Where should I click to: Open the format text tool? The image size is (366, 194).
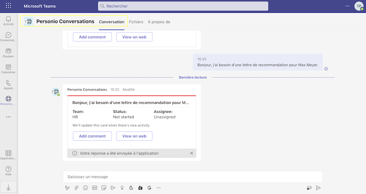tap(67, 188)
